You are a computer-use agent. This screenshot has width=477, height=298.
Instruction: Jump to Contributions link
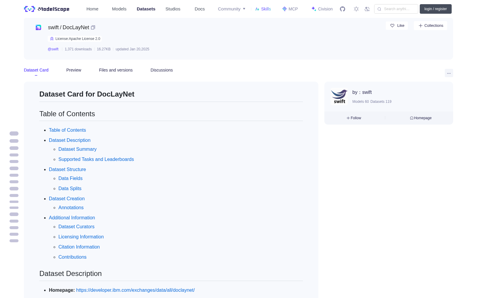point(72,257)
